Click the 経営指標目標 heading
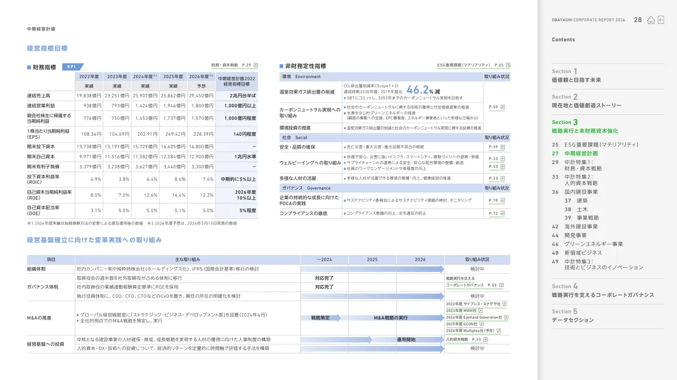 pyautogui.click(x=47, y=48)
